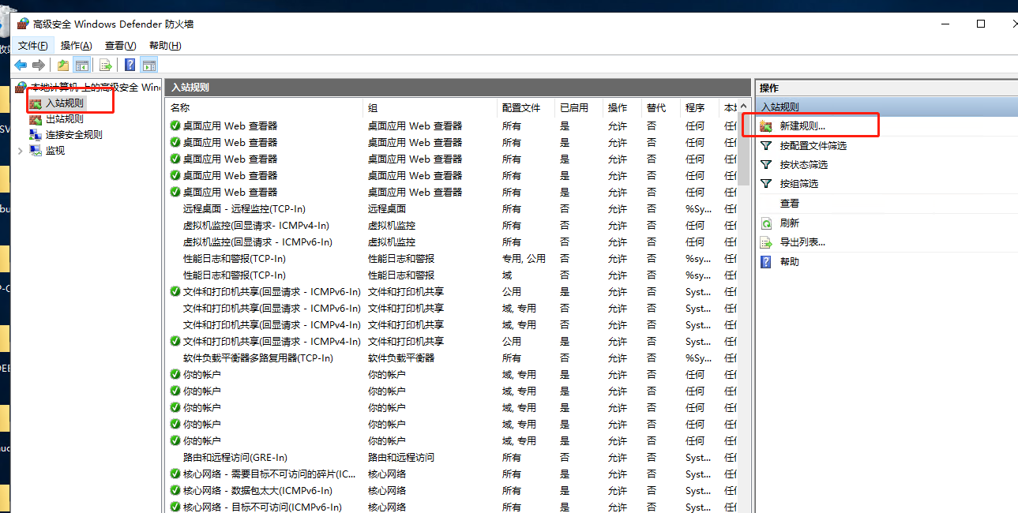Click green check icon of 核心网络 - 目标不可访问(ICMPv6-In)

pyautogui.click(x=175, y=507)
